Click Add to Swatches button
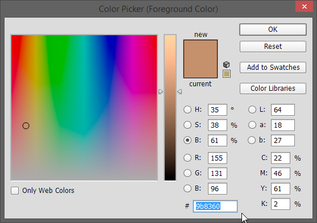 [x=273, y=68]
